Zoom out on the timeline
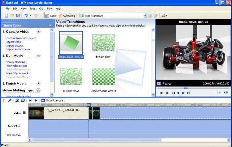 click(23, 100)
